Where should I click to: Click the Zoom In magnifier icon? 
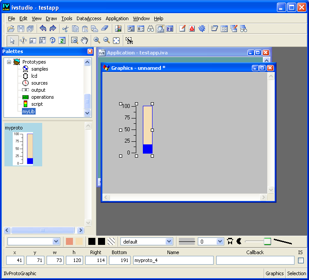pyautogui.click(x=97, y=40)
